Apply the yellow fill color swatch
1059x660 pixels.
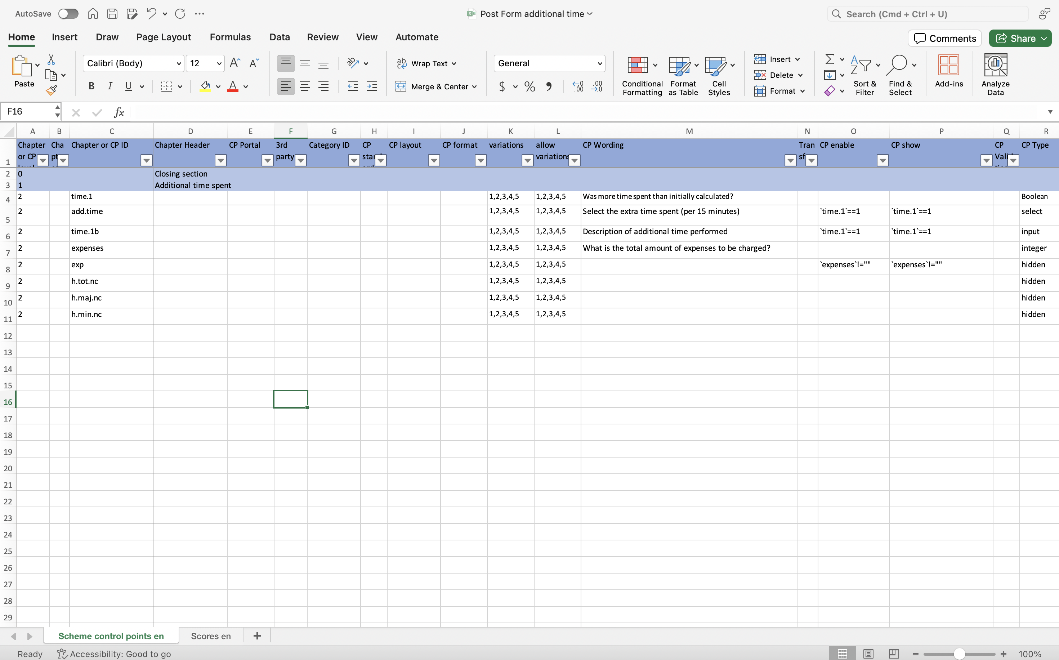point(205,86)
